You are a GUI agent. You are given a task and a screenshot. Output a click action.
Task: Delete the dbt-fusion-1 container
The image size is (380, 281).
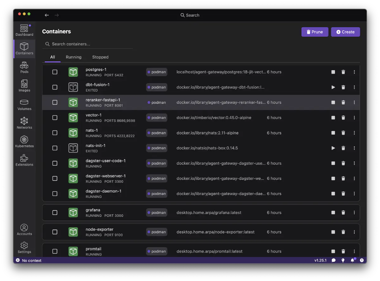click(x=343, y=87)
